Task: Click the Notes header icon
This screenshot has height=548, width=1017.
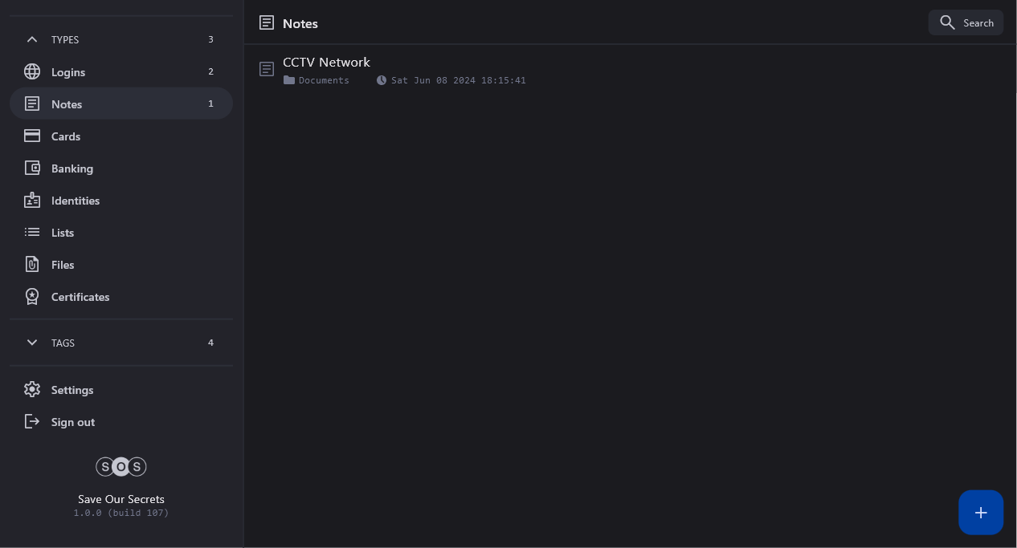Action: 267,22
